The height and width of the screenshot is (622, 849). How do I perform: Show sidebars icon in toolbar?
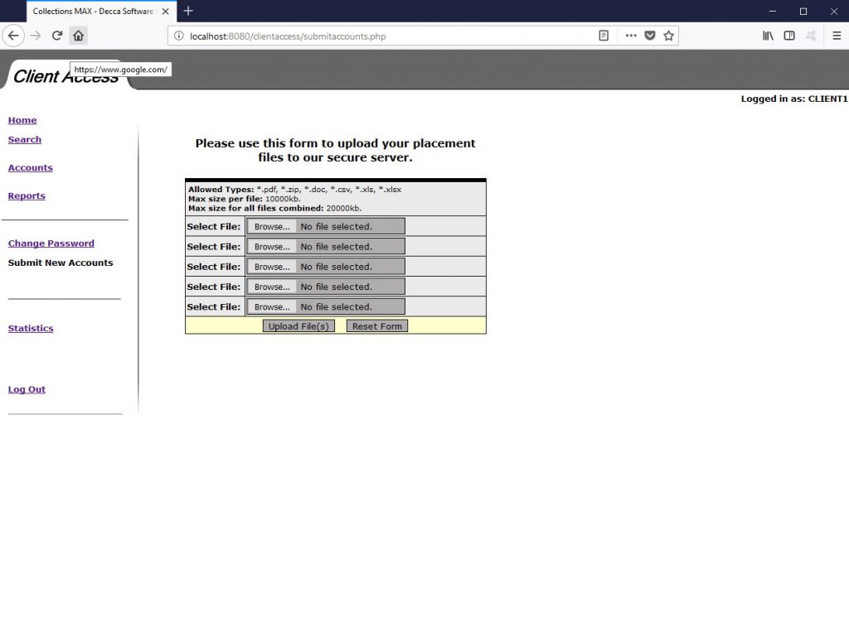[789, 36]
